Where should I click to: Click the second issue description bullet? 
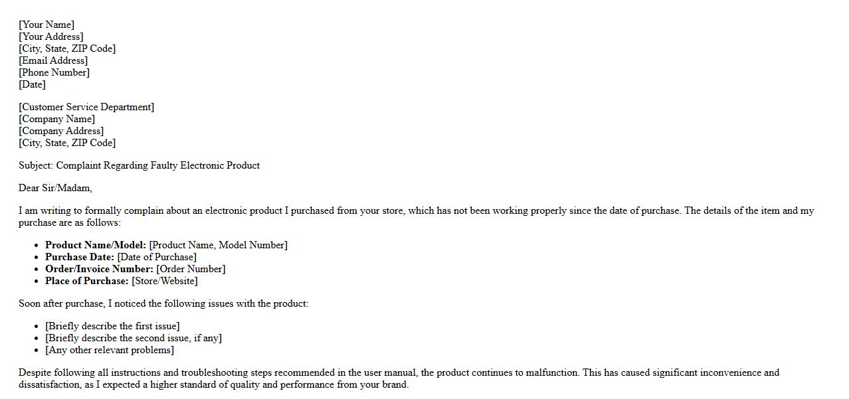pos(134,338)
